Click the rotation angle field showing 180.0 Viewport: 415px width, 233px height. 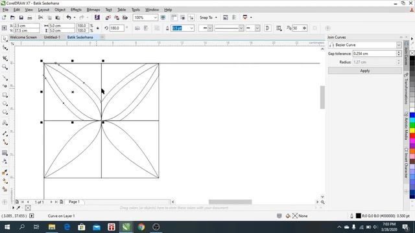tap(117, 28)
